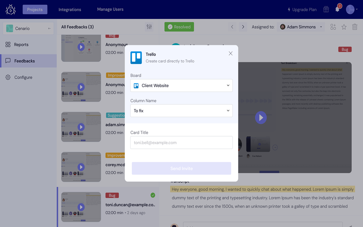Toggle the Resolved status button

click(x=179, y=27)
